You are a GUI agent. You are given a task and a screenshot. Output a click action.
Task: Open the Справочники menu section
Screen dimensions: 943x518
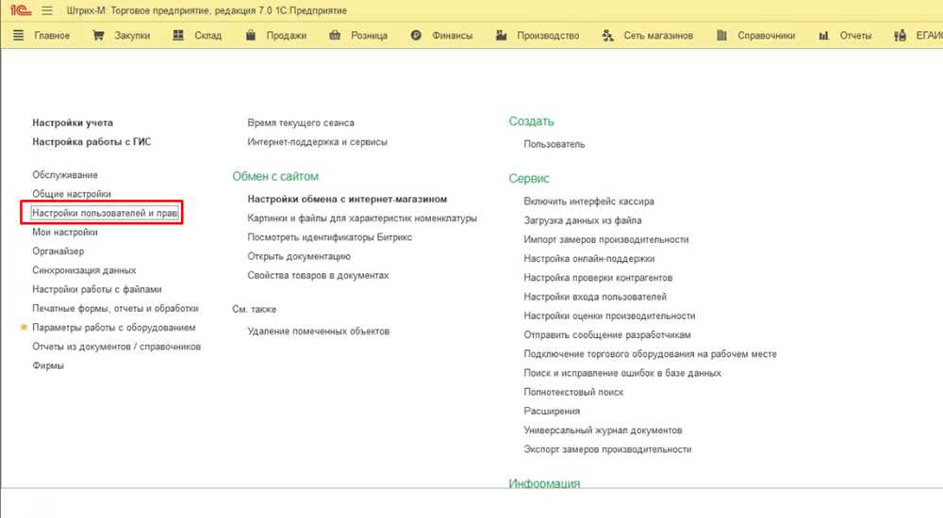[762, 36]
